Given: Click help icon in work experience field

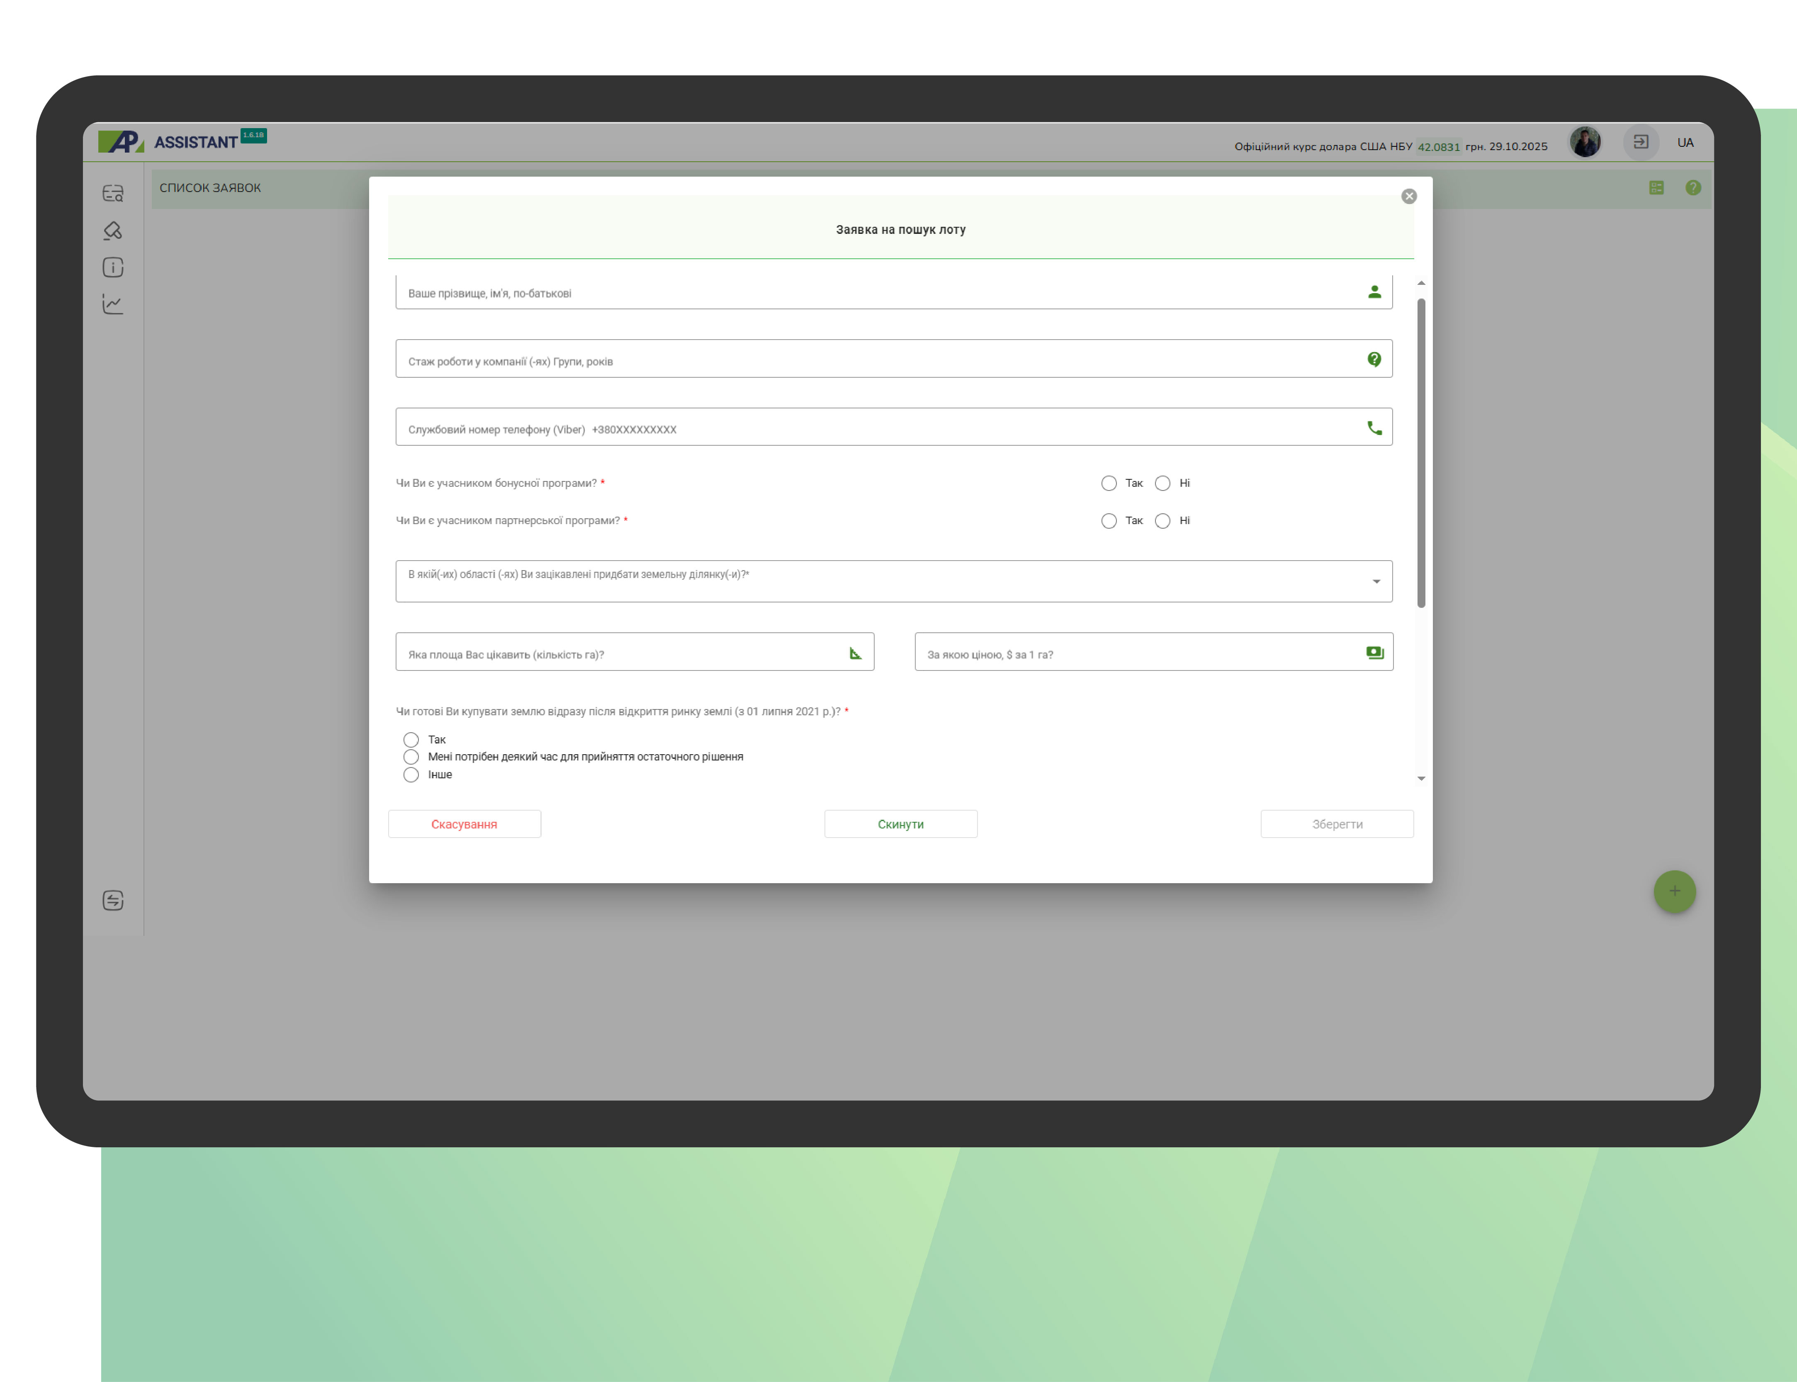Looking at the screenshot, I should pos(1374,359).
